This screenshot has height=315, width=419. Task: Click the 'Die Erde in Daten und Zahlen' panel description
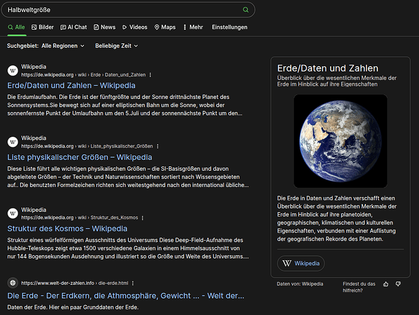tap(337, 219)
